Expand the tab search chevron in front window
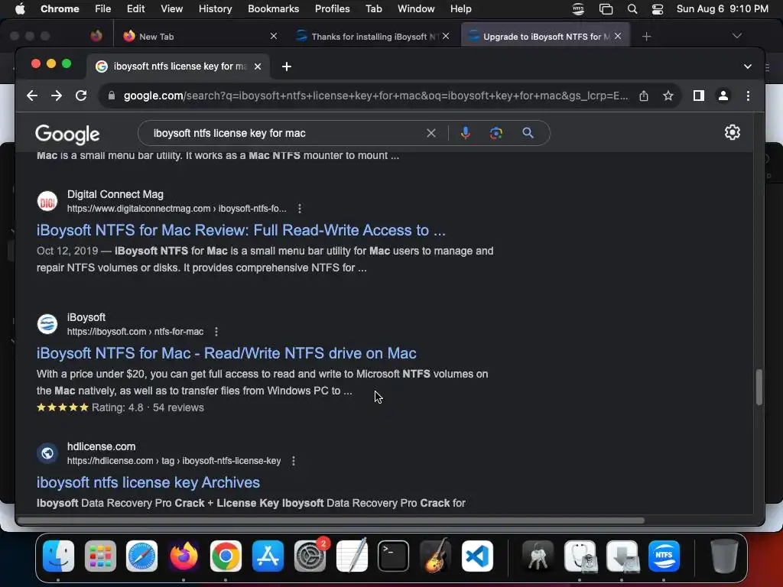This screenshot has width=783, height=587. point(748,66)
